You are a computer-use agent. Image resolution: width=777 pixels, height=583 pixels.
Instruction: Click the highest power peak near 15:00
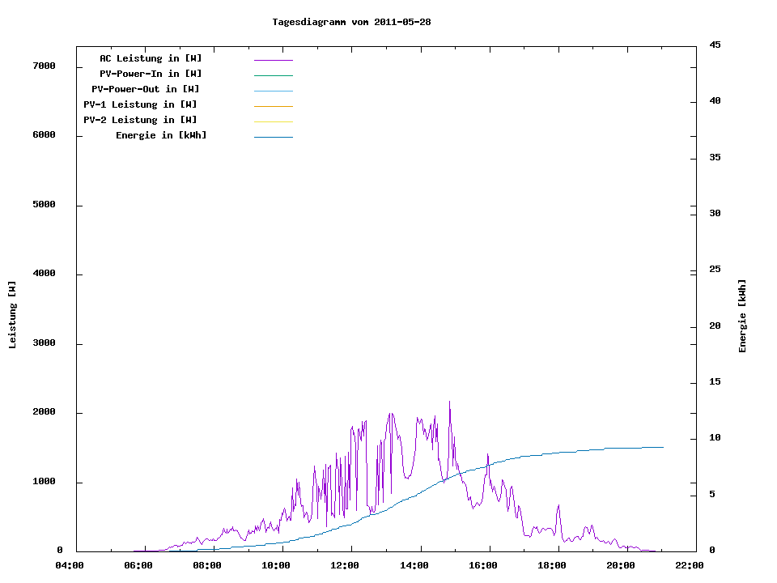point(449,402)
